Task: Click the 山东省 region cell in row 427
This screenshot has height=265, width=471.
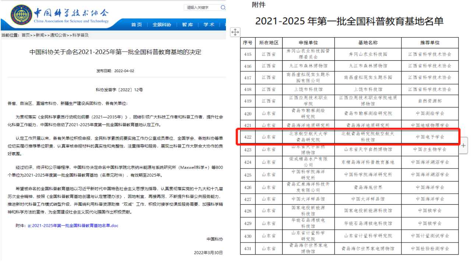Action: [269, 199]
